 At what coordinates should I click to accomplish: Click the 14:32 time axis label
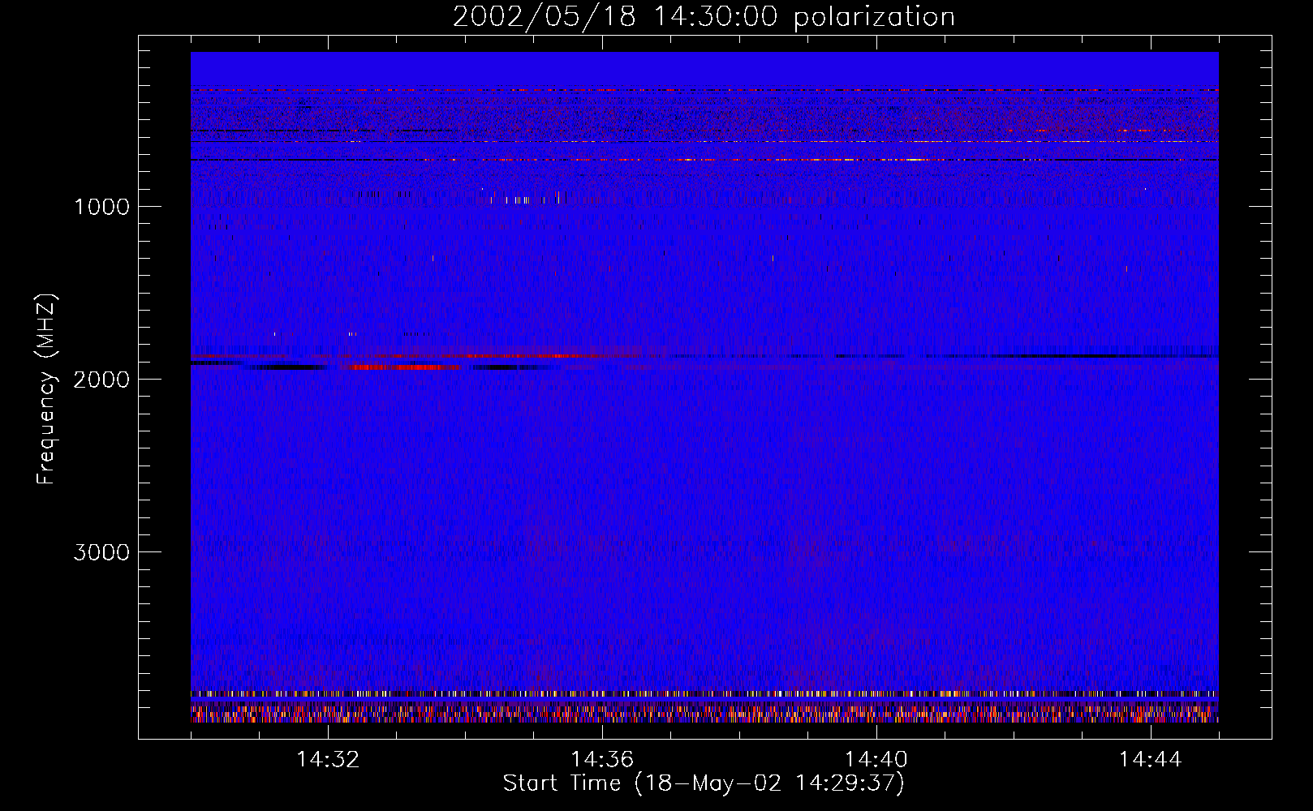(x=328, y=760)
